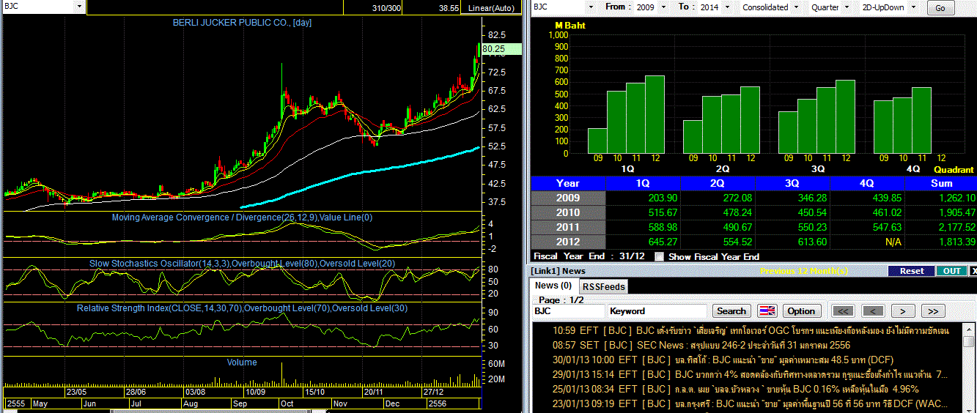This screenshot has height=413, width=977.
Task: Click the Moving Average Convergence / Divergence label
Action: point(242,217)
